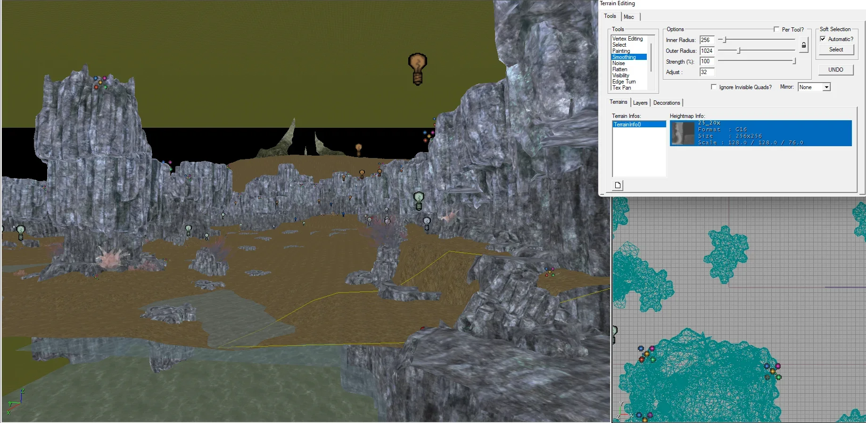Go to the Terrains tab
Image resolution: width=866 pixels, height=423 pixels.
[x=618, y=102]
